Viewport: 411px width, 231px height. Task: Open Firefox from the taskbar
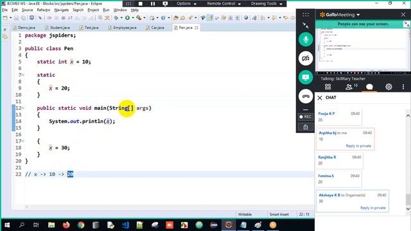(x=66, y=225)
